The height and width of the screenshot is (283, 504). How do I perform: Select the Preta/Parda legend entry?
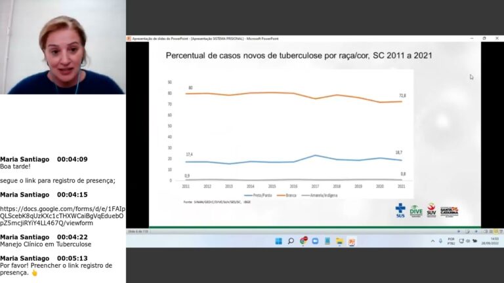click(258, 195)
